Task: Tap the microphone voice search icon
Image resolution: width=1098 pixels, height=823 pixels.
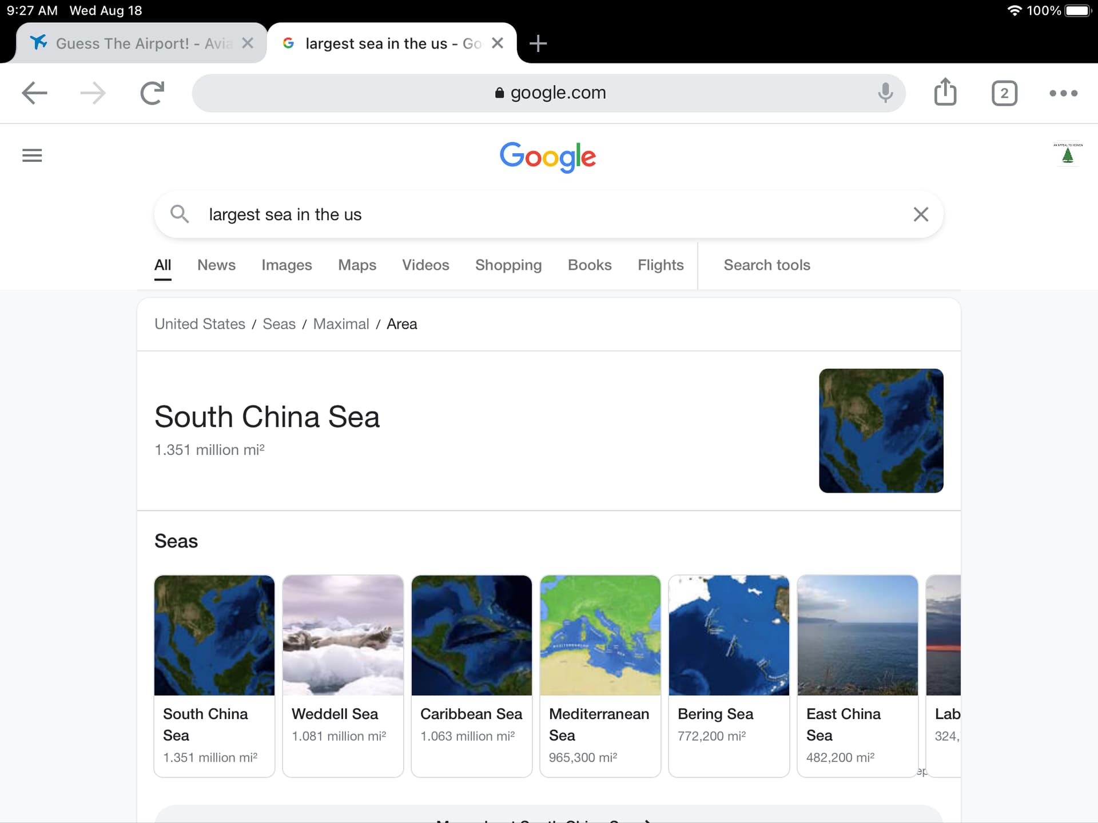Action: pos(885,93)
